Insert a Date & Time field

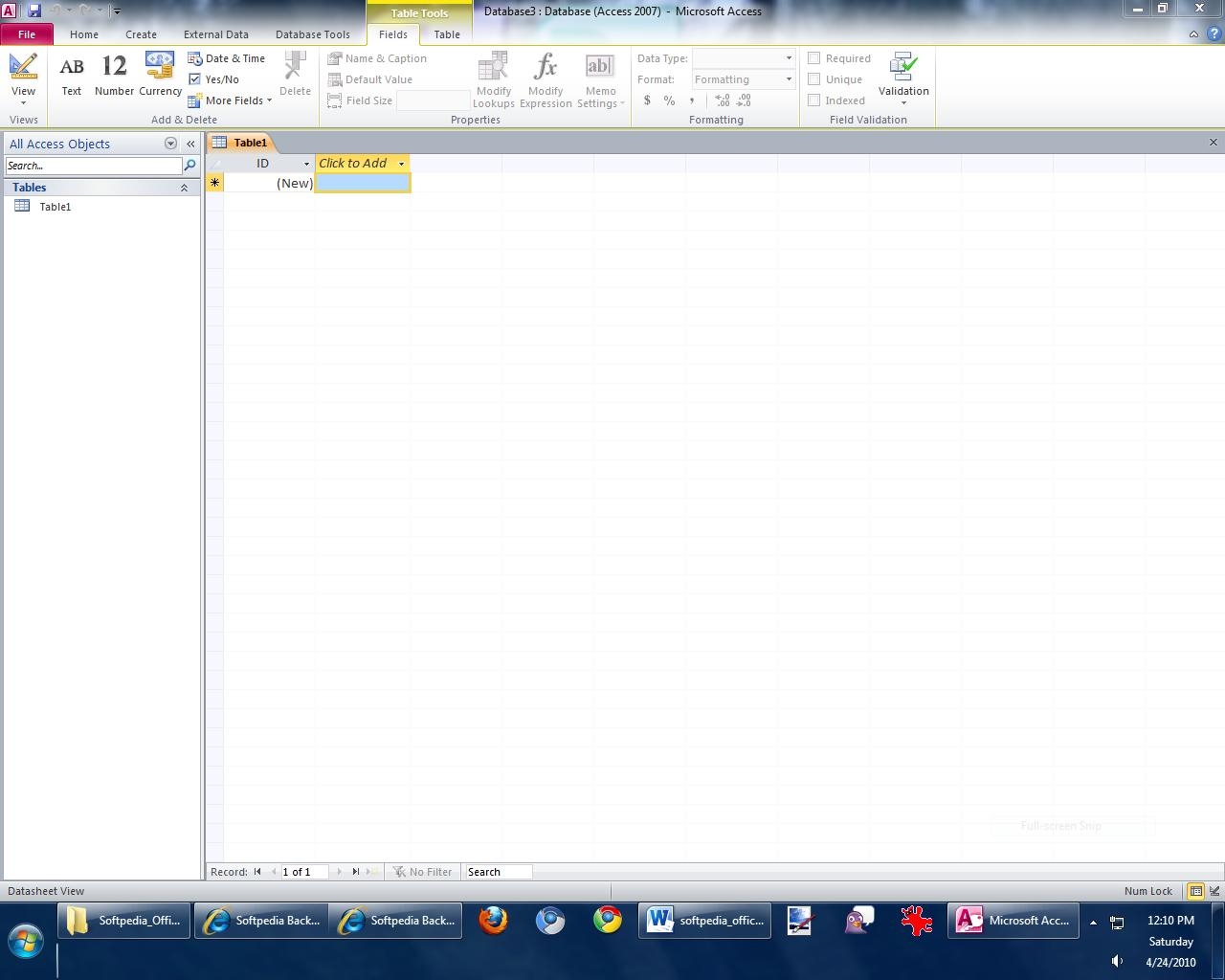click(x=227, y=58)
